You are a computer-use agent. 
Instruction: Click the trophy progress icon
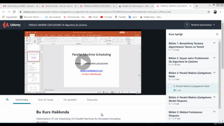point(187,25)
